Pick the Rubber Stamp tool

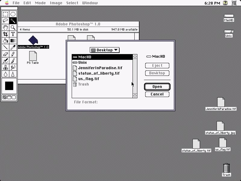[x=5, y=67]
